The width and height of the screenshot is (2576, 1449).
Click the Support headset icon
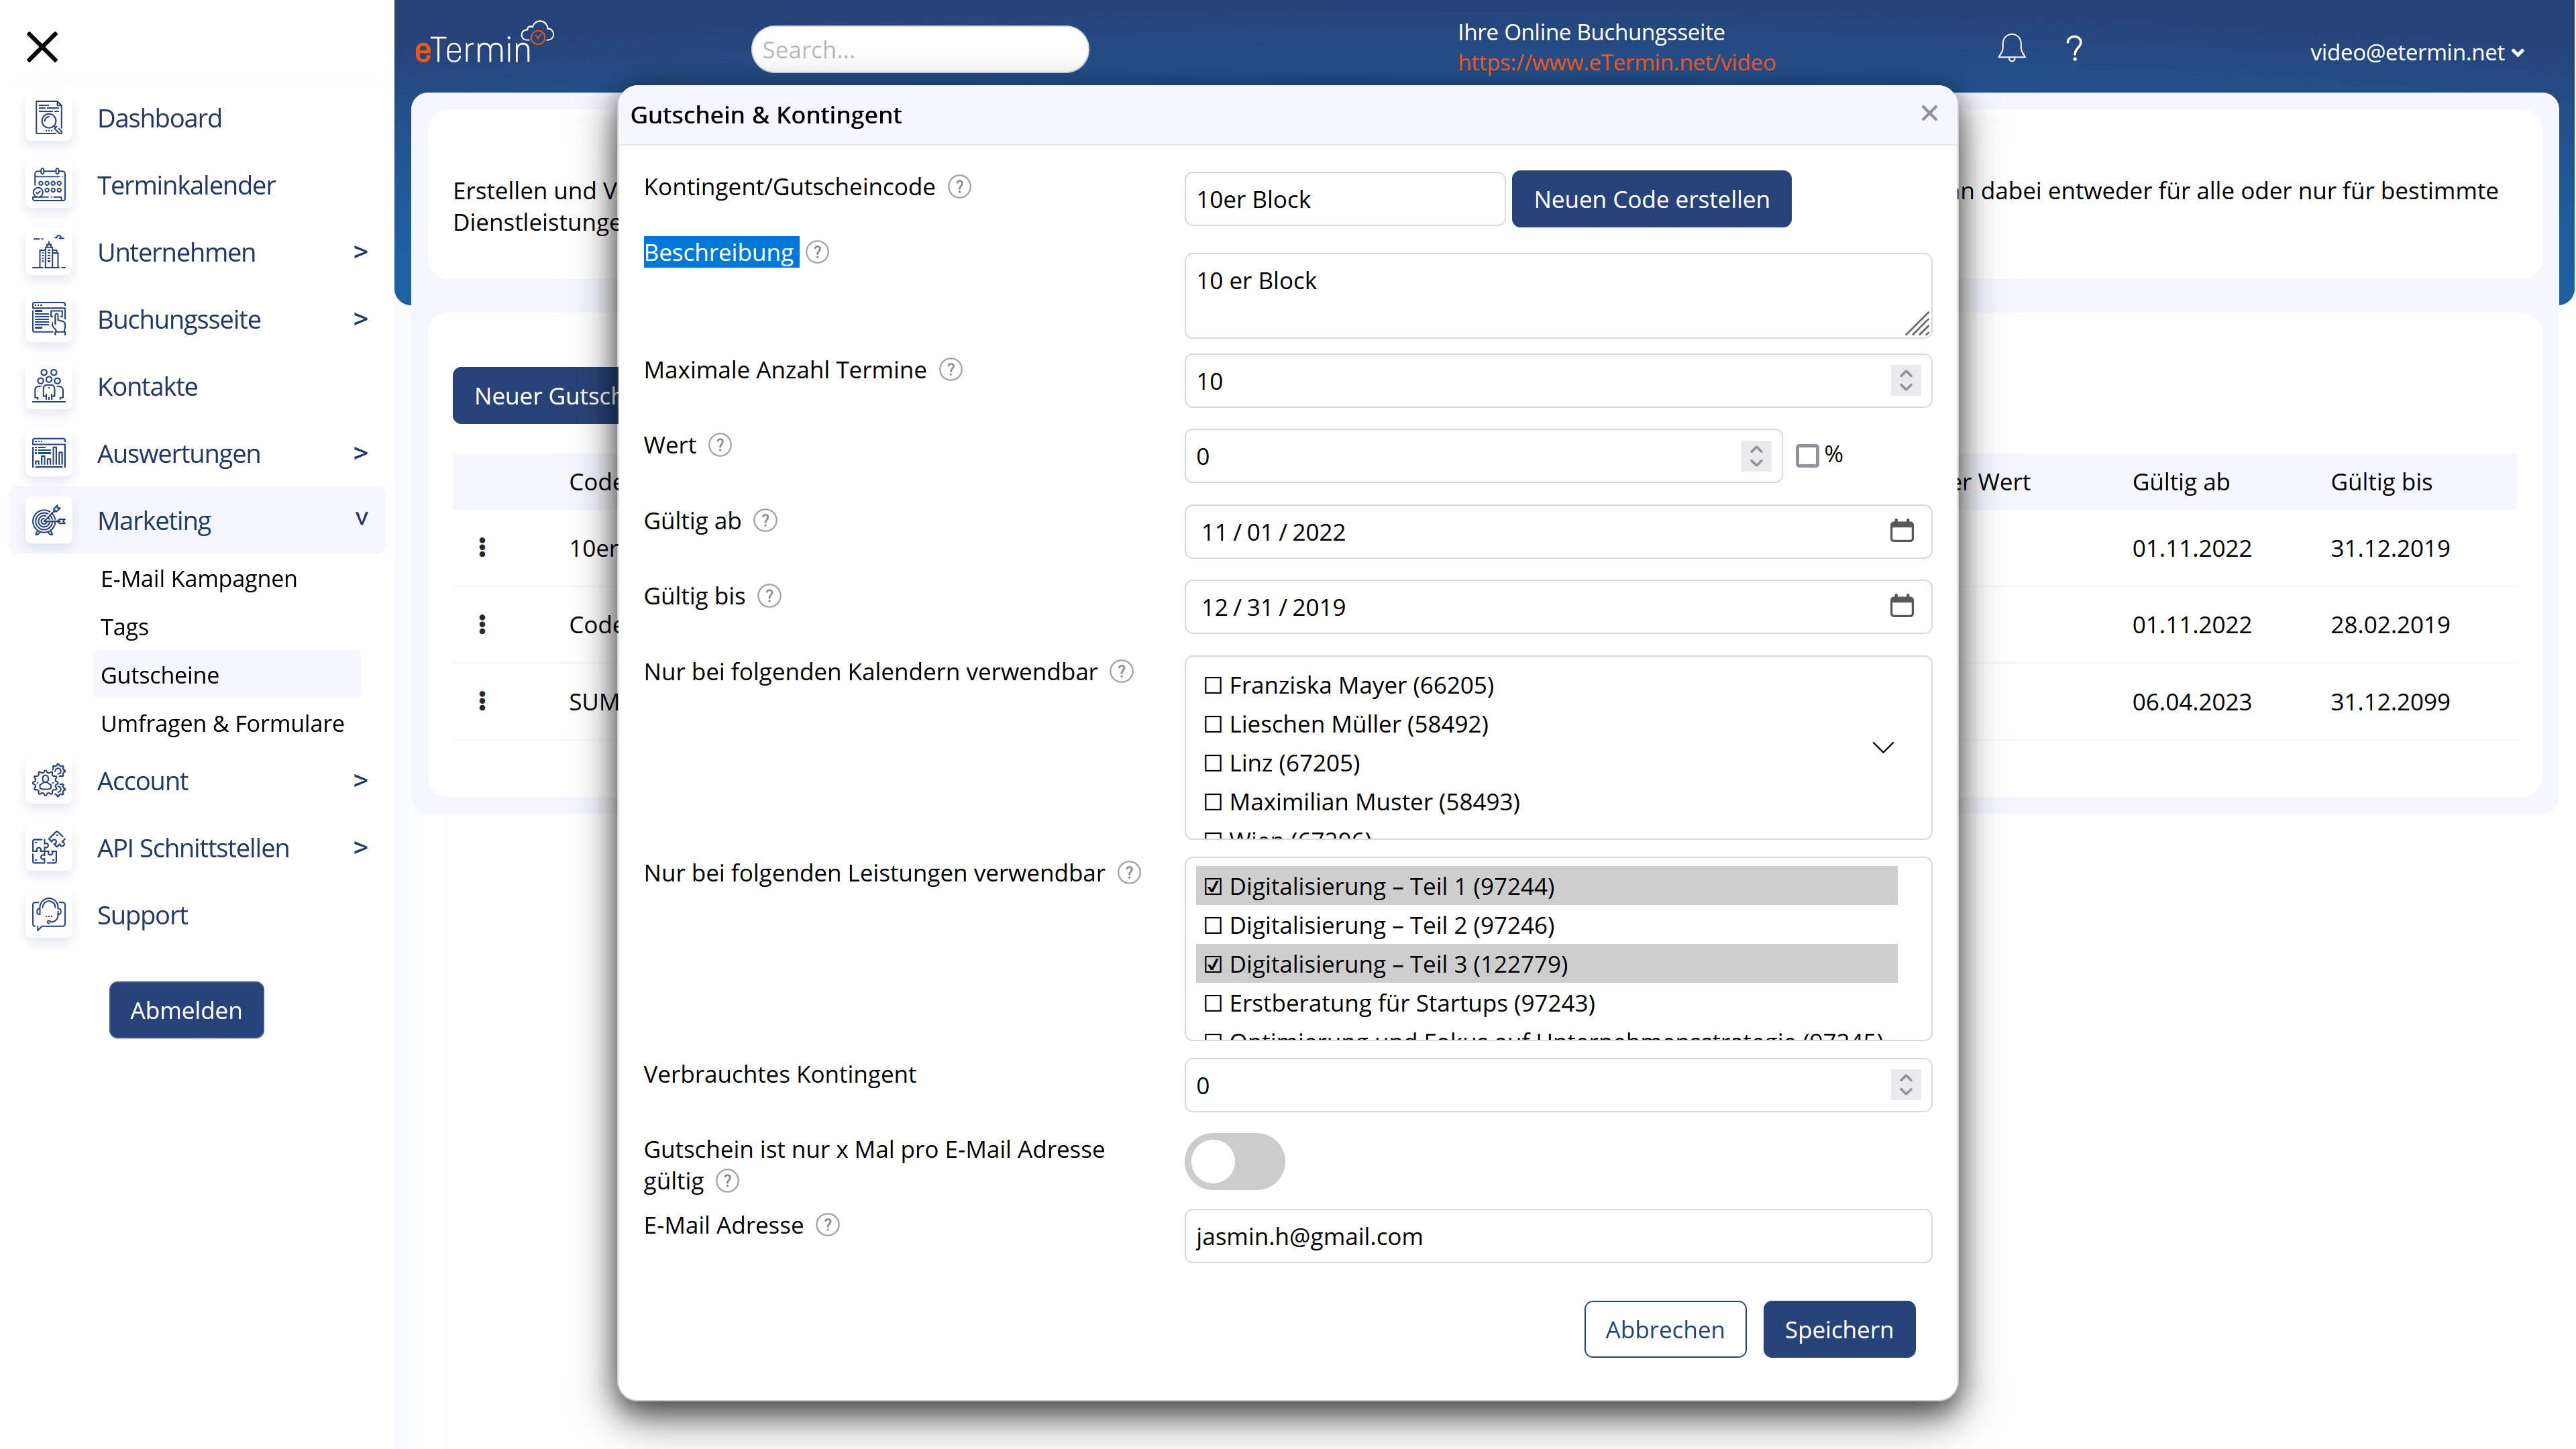coord(49,915)
